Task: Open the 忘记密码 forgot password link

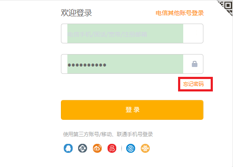Action: [194, 84]
